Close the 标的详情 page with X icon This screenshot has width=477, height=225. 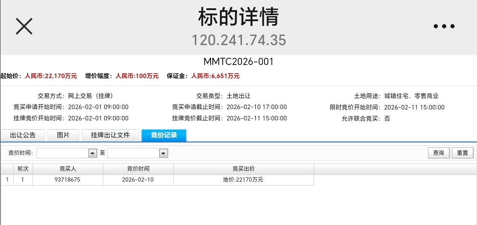24,26
